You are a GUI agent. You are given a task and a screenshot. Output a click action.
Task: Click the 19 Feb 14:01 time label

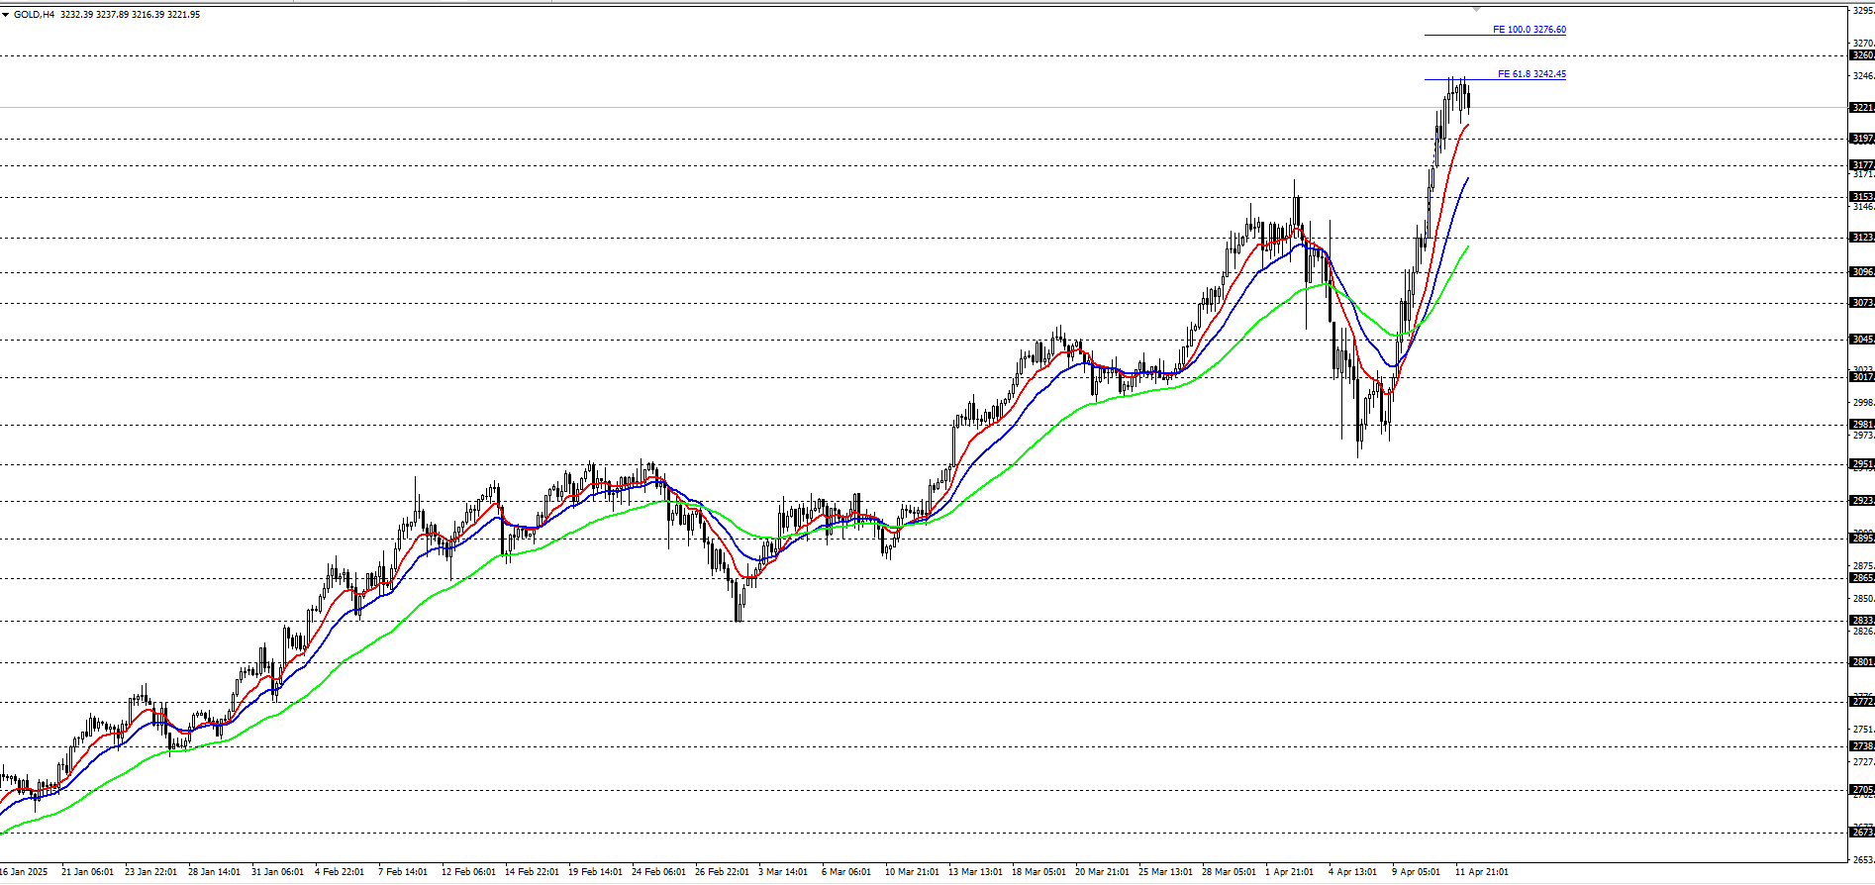click(595, 872)
